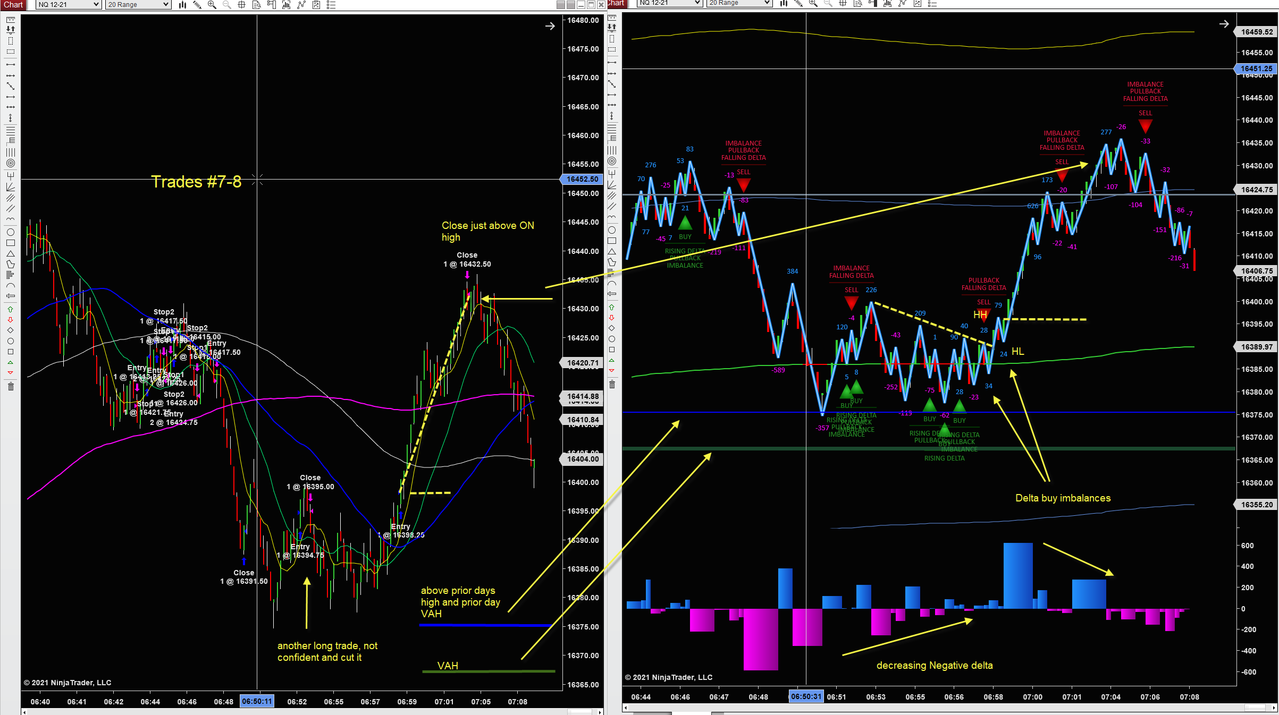1279x715 pixels.
Task: Select the Ruler tool in right chart
Action: pos(612,18)
